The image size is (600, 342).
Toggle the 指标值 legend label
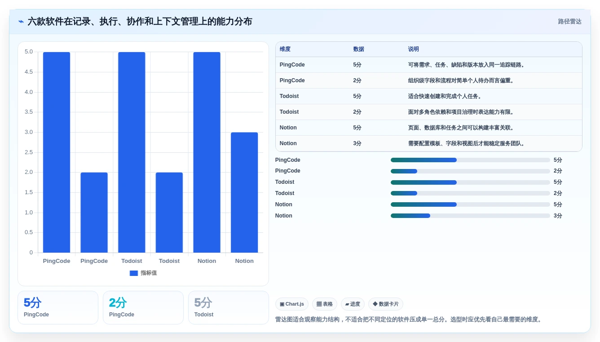[149, 273]
